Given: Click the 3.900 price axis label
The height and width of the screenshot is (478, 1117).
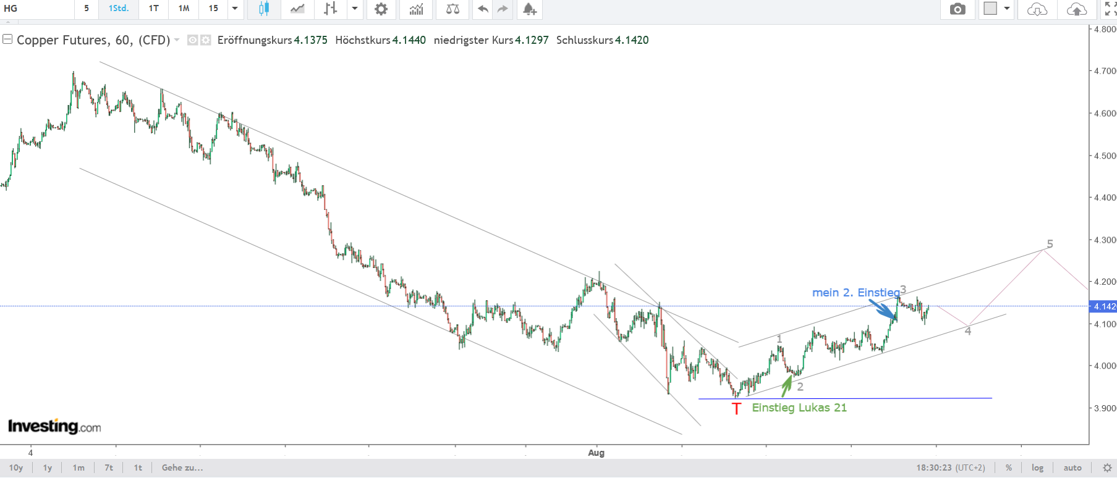Looking at the screenshot, I should (x=1105, y=408).
